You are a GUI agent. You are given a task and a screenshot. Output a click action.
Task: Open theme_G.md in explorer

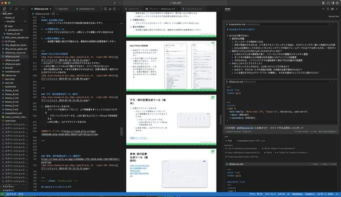(13, 34)
